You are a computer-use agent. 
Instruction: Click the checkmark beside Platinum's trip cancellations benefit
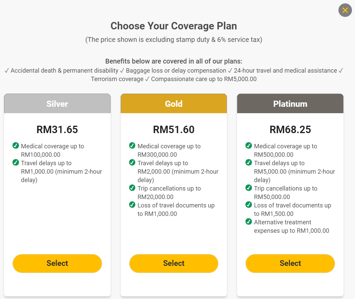coord(249,188)
